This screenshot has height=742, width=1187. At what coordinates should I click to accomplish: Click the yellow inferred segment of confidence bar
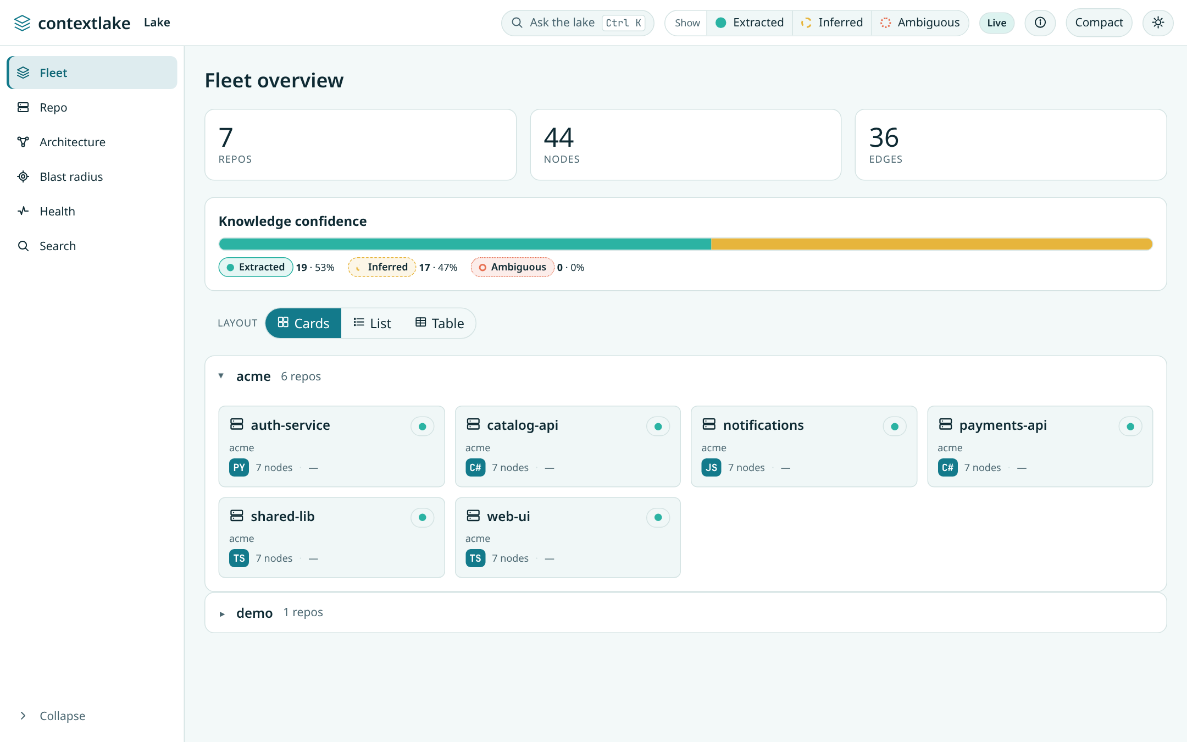pyautogui.click(x=931, y=244)
